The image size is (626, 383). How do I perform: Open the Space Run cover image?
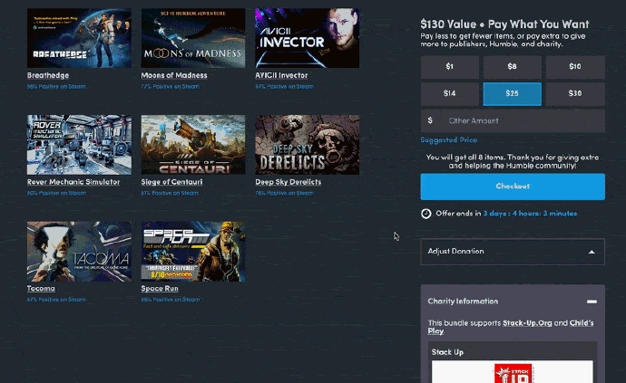pyautogui.click(x=193, y=252)
